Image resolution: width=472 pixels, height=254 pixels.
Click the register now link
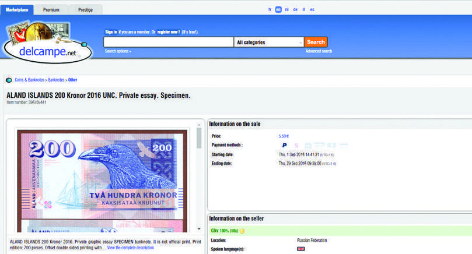tap(169, 32)
